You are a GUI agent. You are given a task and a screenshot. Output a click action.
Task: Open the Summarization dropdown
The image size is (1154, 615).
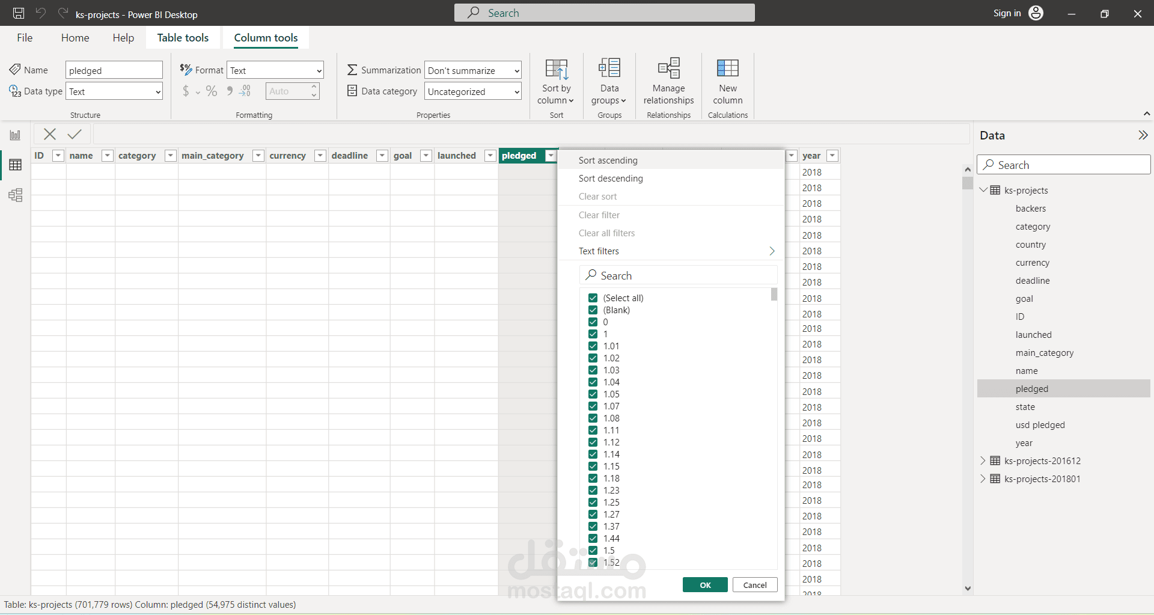click(x=472, y=70)
